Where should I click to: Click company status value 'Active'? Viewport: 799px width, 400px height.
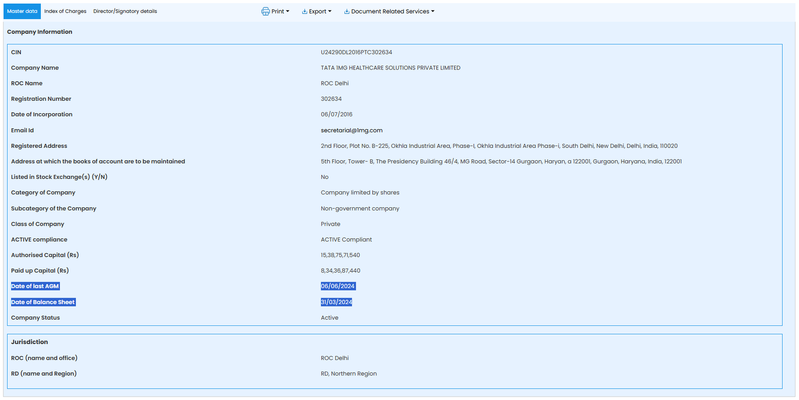[x=330, y=318]
